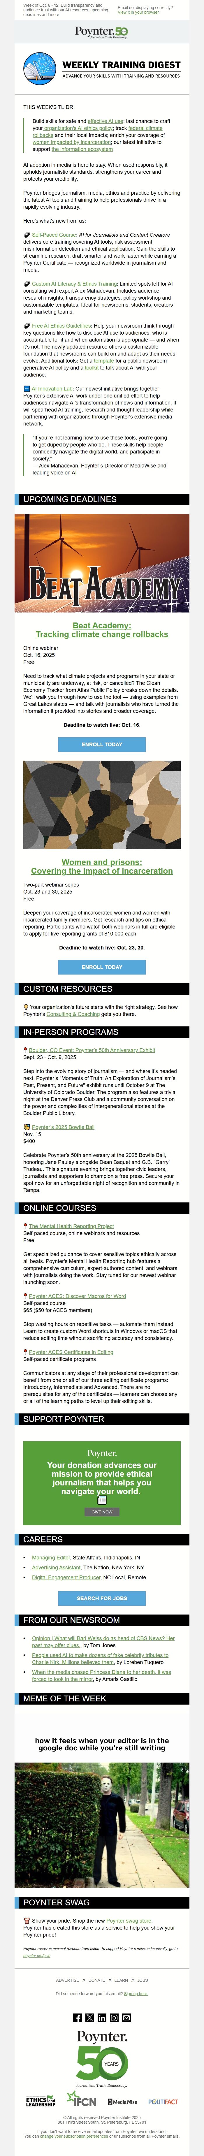Click the Poynter 50 header logo
204x2156 pixels.
click(x=102, y=32)
